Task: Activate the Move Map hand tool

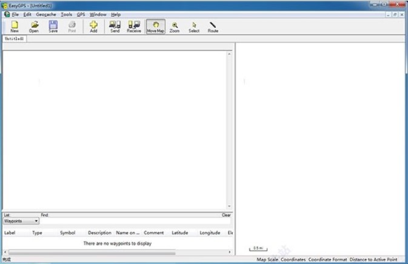Action: tap(156, 27)
